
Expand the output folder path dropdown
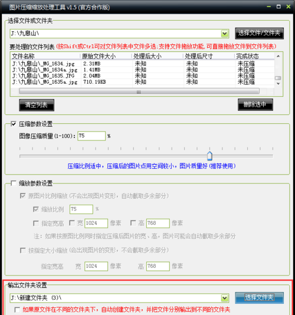point(225,298)
